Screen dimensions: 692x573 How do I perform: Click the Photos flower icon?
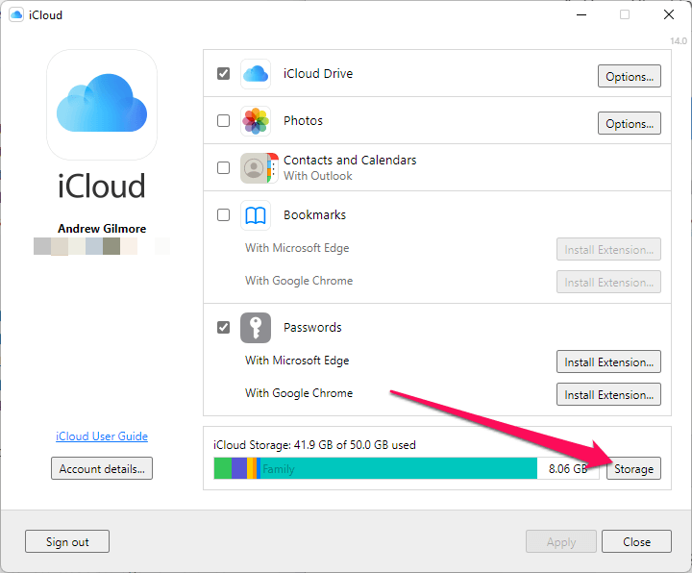[x=256, y=121]
